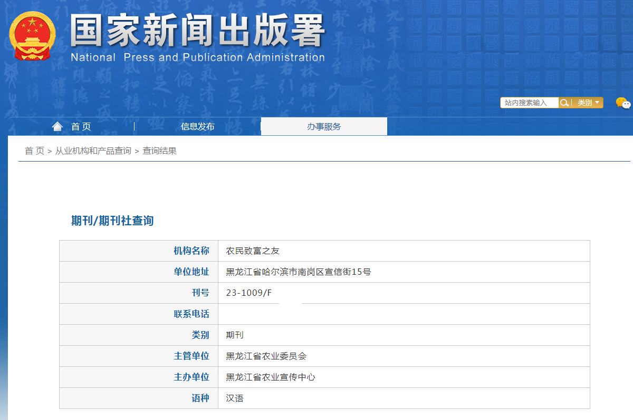633x420 pixels.
Task: Go to 首页 in the navigation bar
Action: point(81,126)
